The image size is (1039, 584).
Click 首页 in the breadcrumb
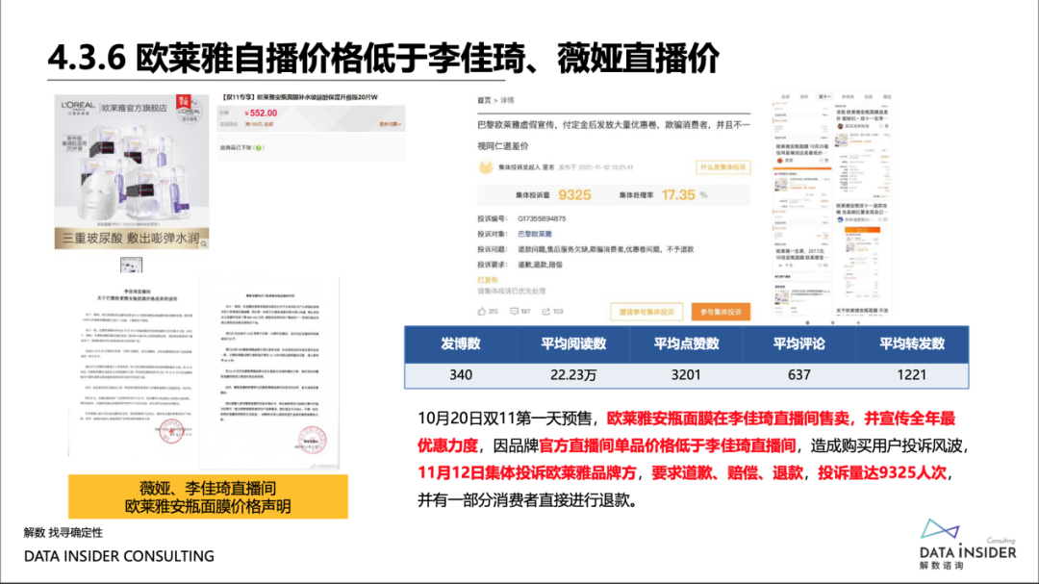coord(484,100)
